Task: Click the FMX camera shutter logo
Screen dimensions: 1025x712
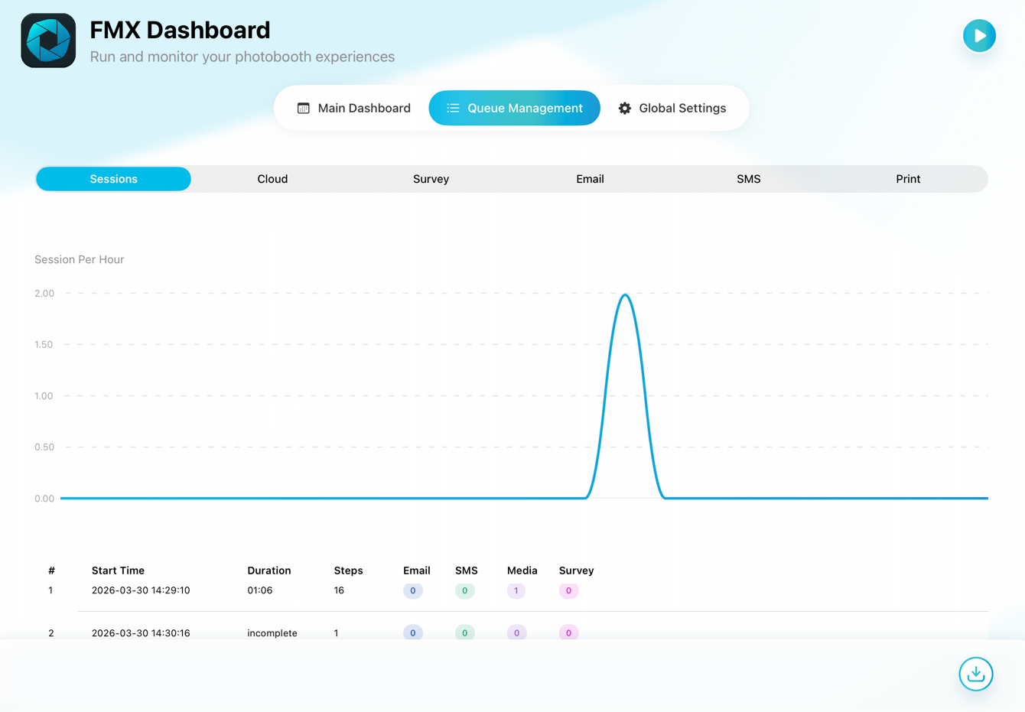Action: tap(48, 41)
